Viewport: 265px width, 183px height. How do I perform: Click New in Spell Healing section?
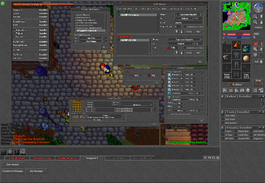click(x=198, y=31)
